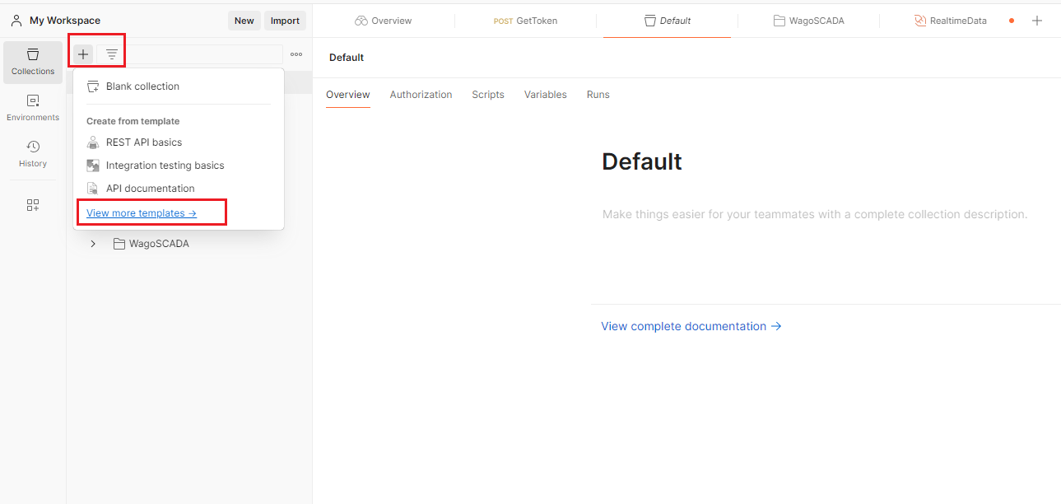The height and width of the screenshot is (504, 1061).
Task: Select API documentation template
Action: (x=150, y=189)
